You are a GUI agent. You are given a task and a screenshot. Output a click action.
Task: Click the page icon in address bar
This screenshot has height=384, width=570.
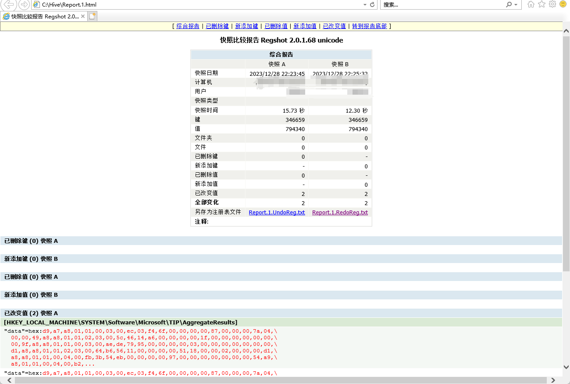point(37,5)
